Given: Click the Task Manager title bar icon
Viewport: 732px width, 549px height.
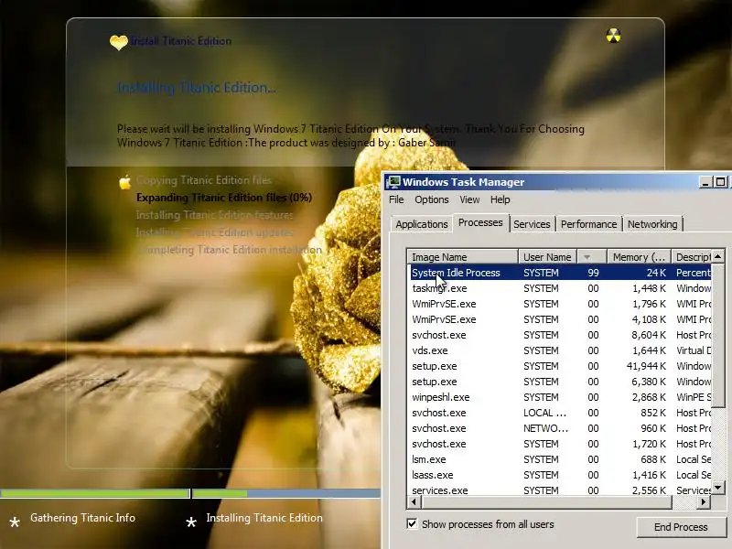Looking at the screenshot, I should (x=393, y=182).
